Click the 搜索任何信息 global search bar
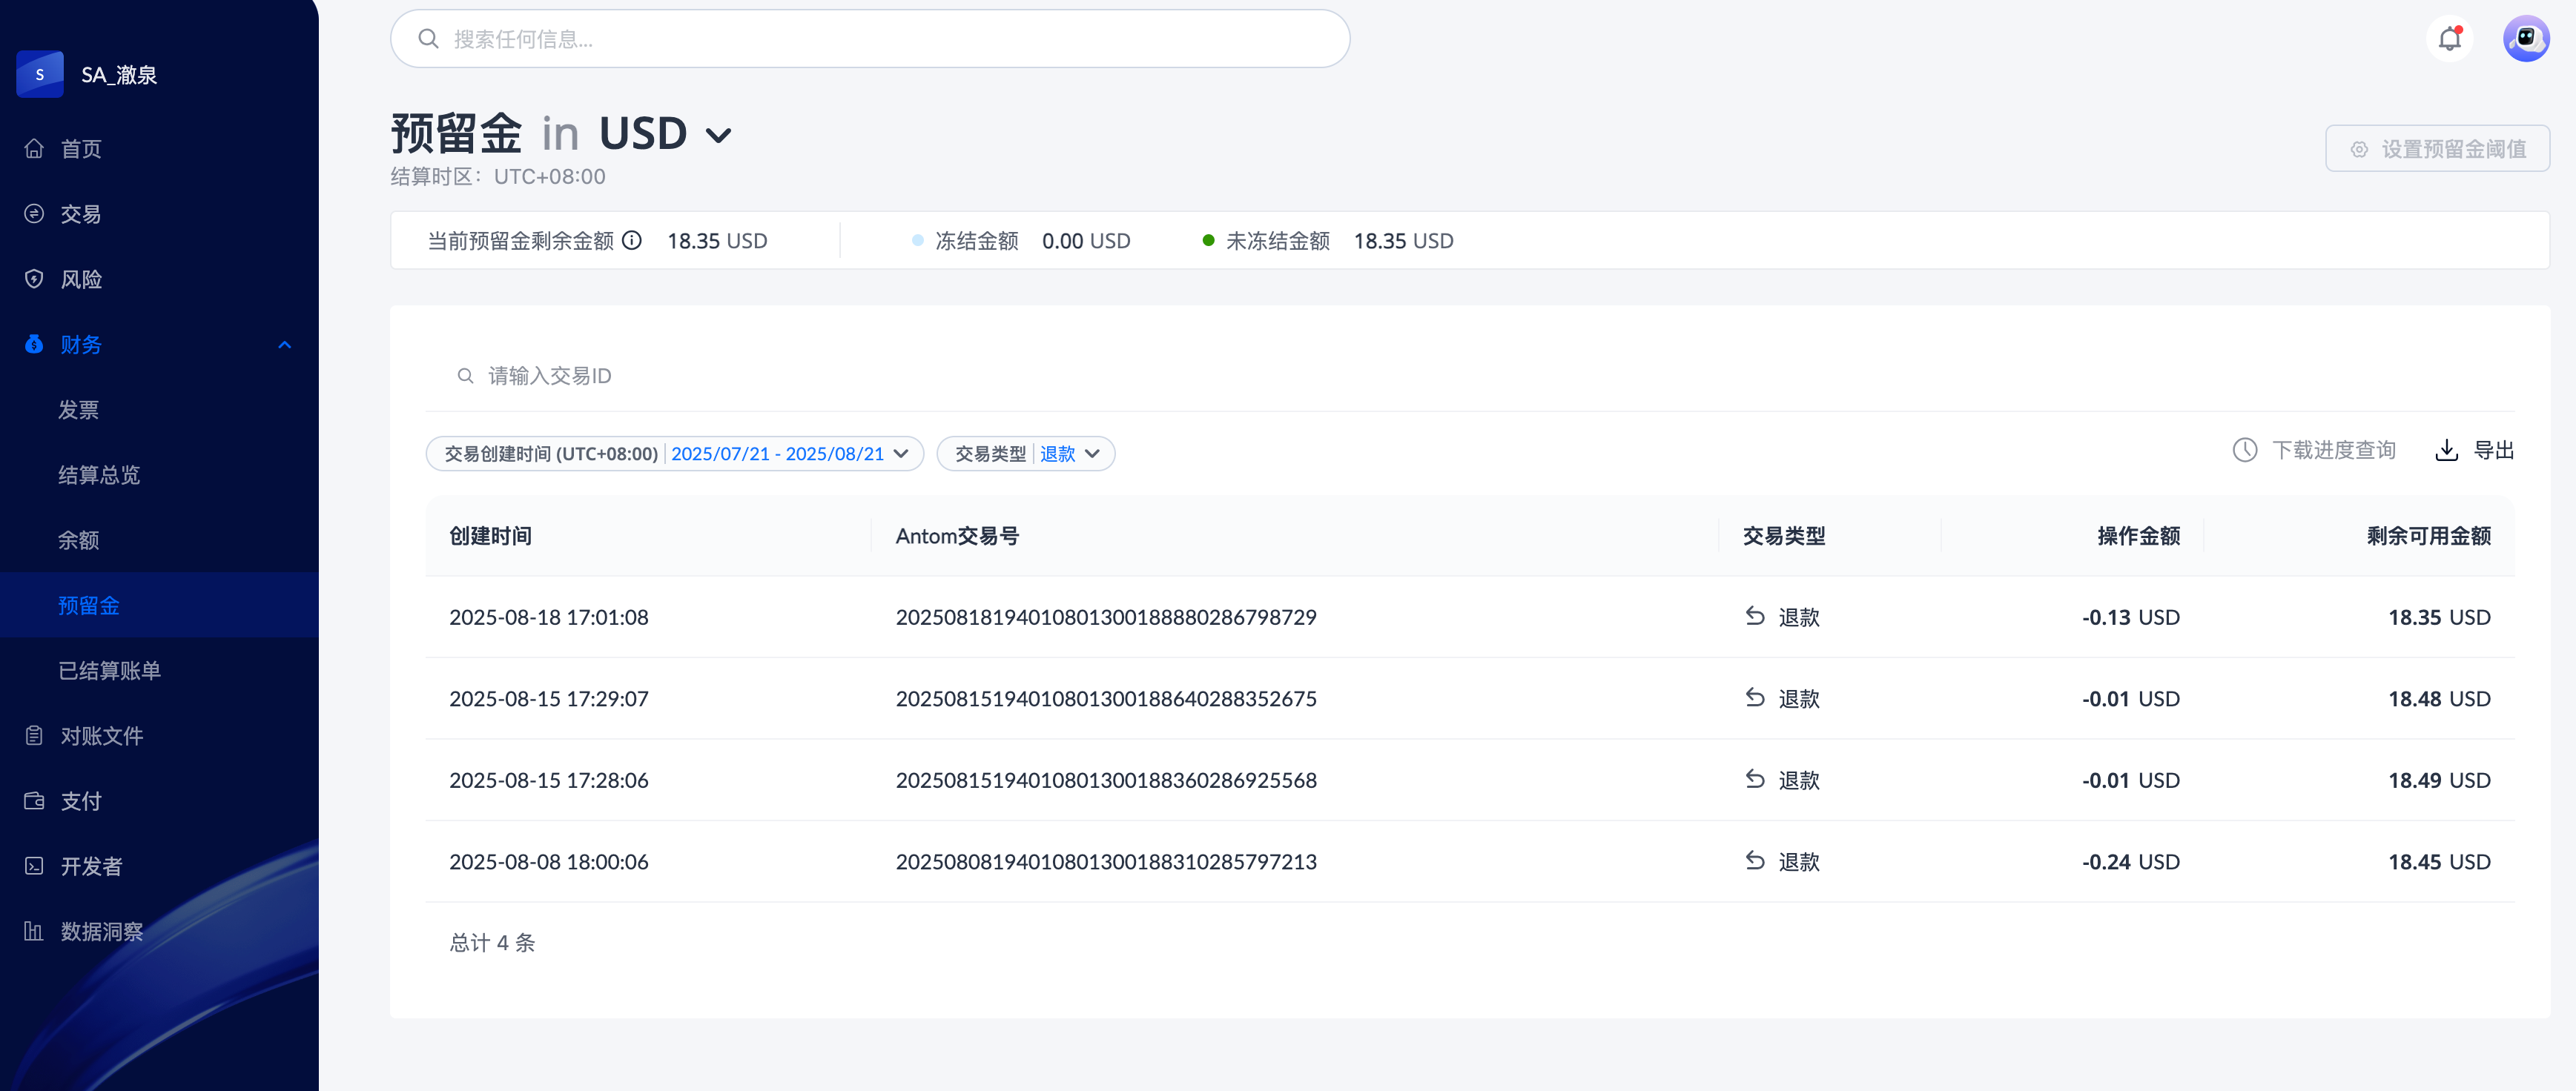 [x=870, y=39]
